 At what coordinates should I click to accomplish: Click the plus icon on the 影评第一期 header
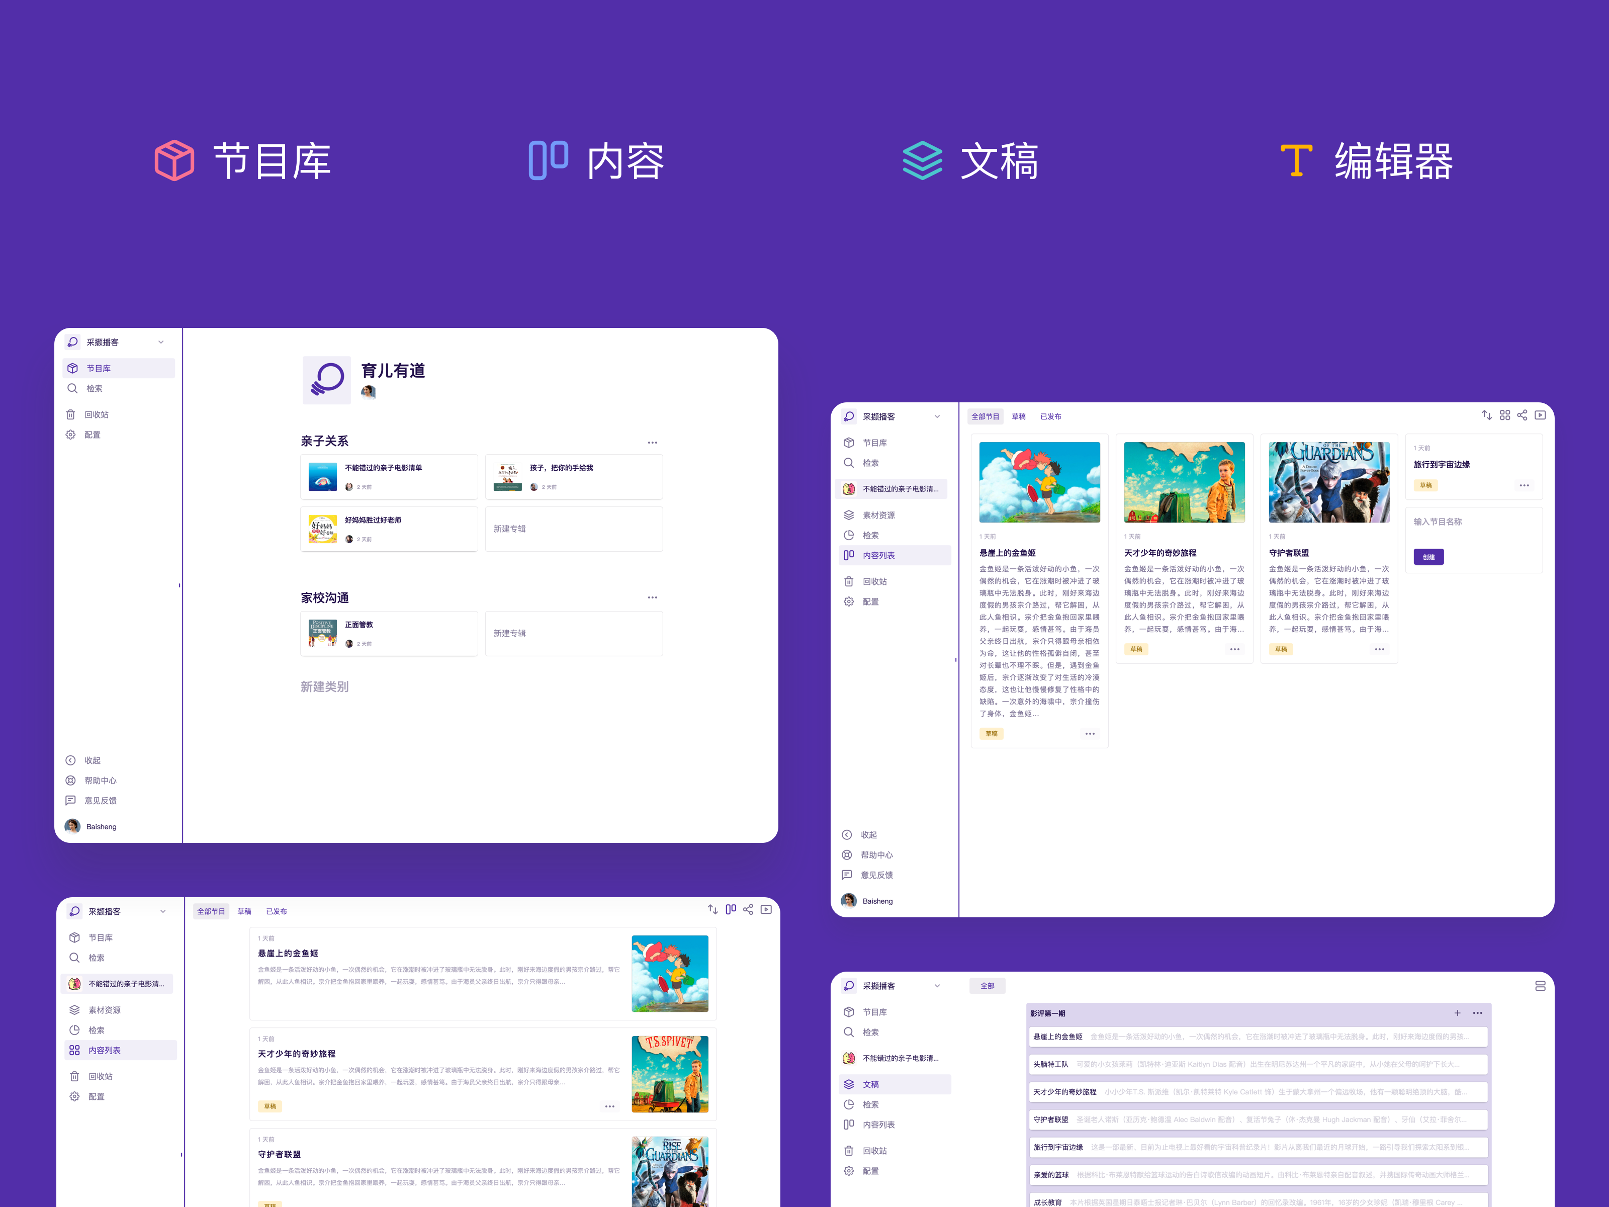(1457, 1013)
